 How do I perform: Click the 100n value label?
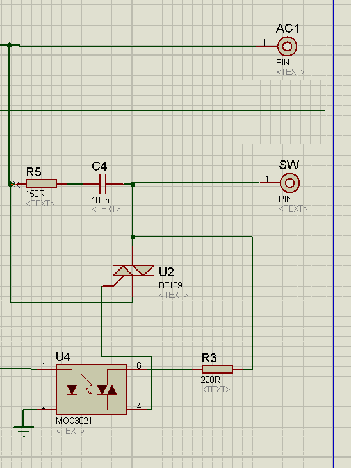coord(100,199)
